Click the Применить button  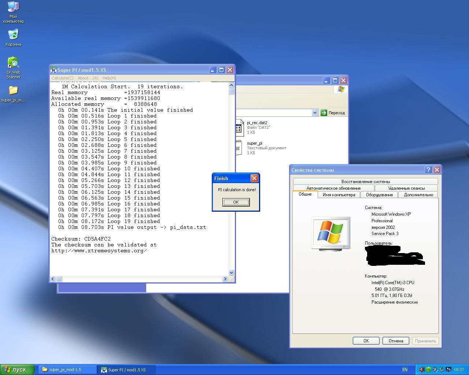[425, 341]
